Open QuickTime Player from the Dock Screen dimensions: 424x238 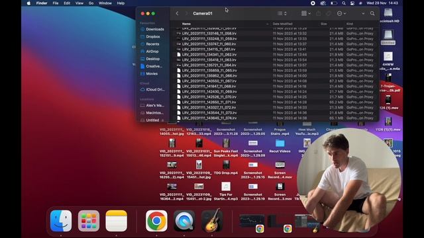click(x=184, y=221)
